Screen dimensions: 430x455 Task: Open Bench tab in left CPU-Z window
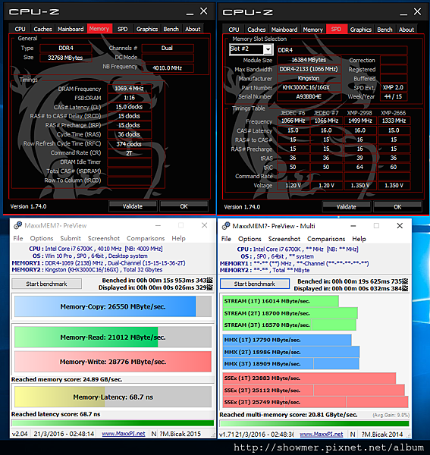[x=171, y=29]
